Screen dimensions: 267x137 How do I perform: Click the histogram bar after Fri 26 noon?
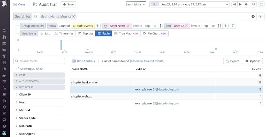216,49
